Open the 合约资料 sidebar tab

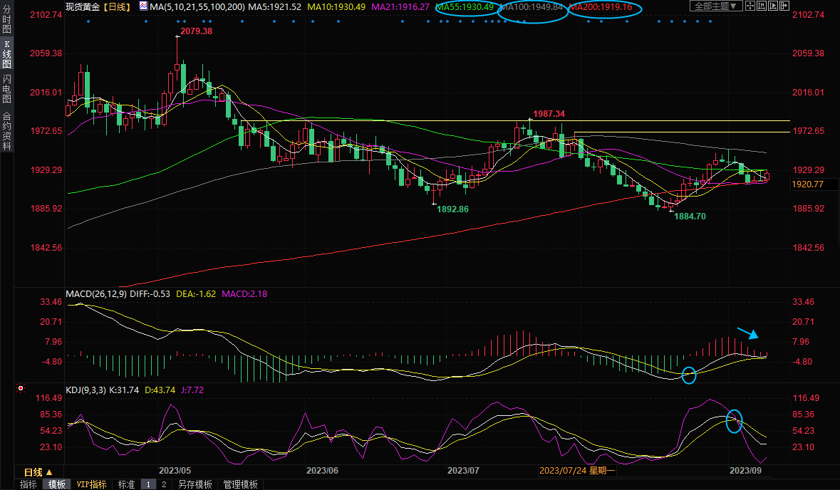pyautogui.click(x=6, y=130)
